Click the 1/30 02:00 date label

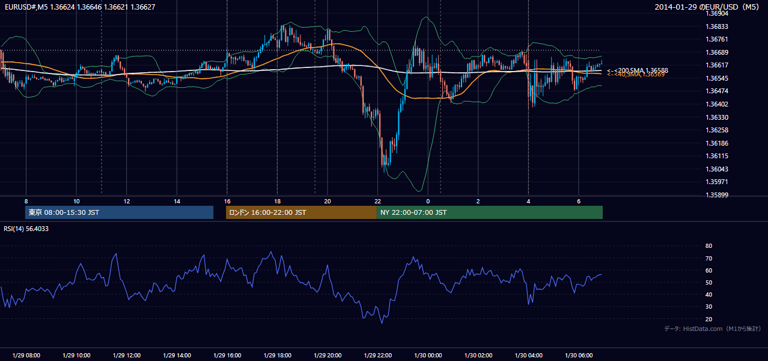pos(478,356)
